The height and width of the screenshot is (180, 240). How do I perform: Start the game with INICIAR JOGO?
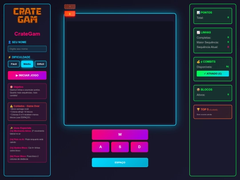(x=27, y=75)
